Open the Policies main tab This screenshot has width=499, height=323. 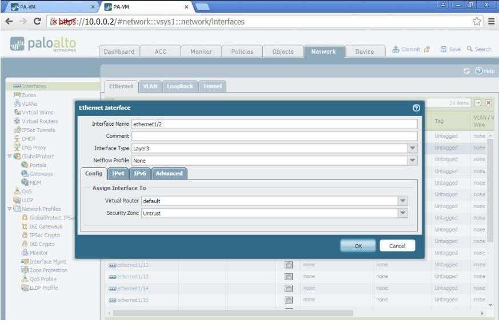point(242,51)
